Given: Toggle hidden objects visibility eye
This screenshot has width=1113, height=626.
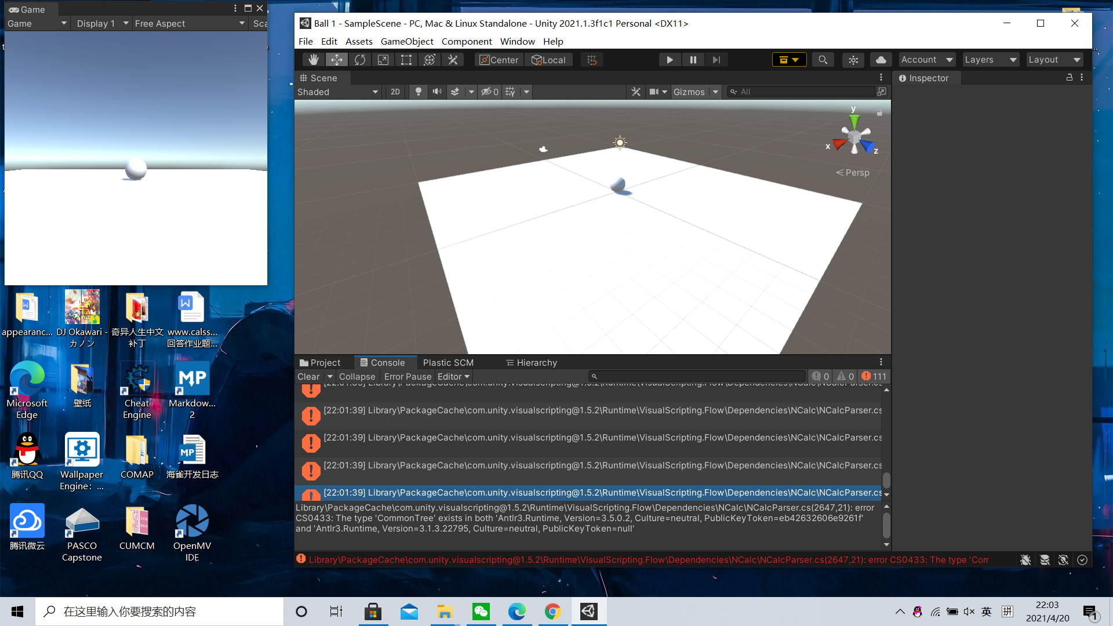Looking at the screenshot, I should point(490,92).
